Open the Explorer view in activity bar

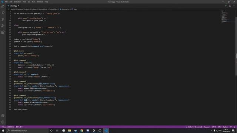(3, 7)
